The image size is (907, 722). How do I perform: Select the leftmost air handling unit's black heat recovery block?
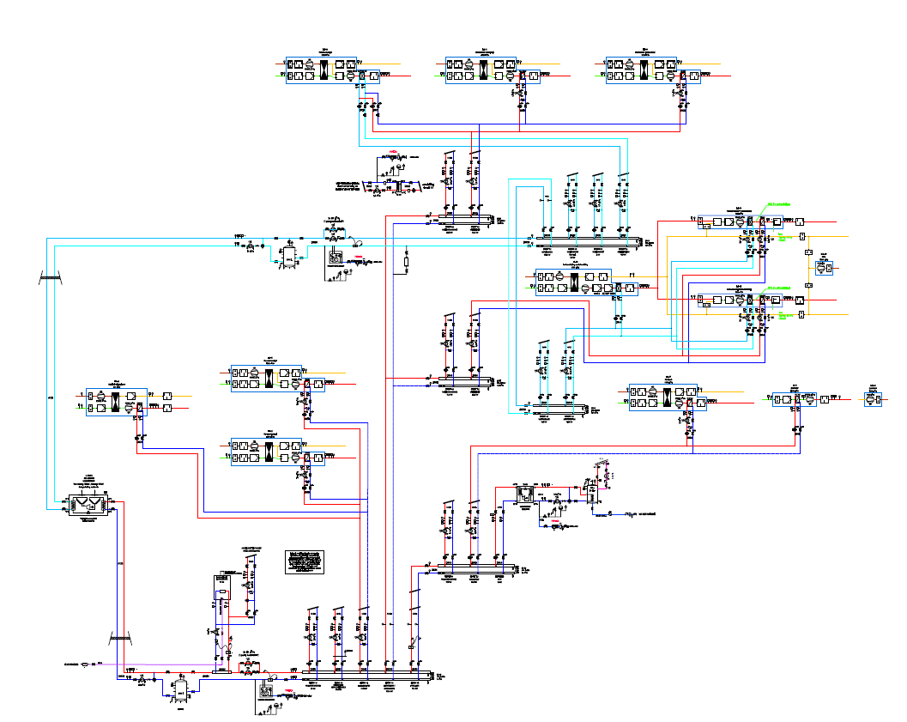pos(116,402)
